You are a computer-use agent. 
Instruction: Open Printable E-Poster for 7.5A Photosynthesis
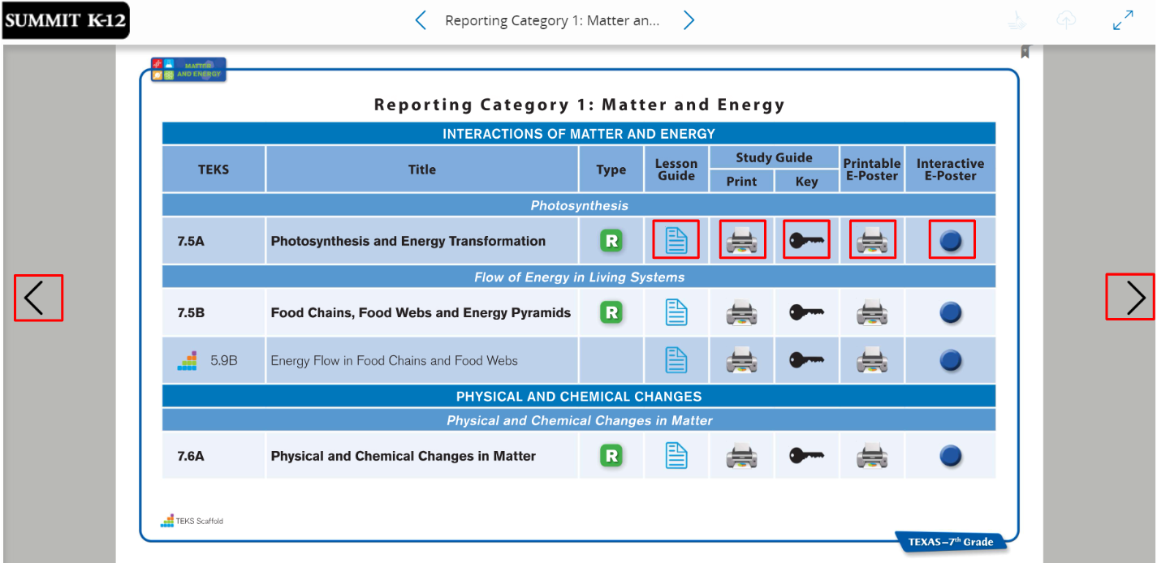tap(872, 241)
